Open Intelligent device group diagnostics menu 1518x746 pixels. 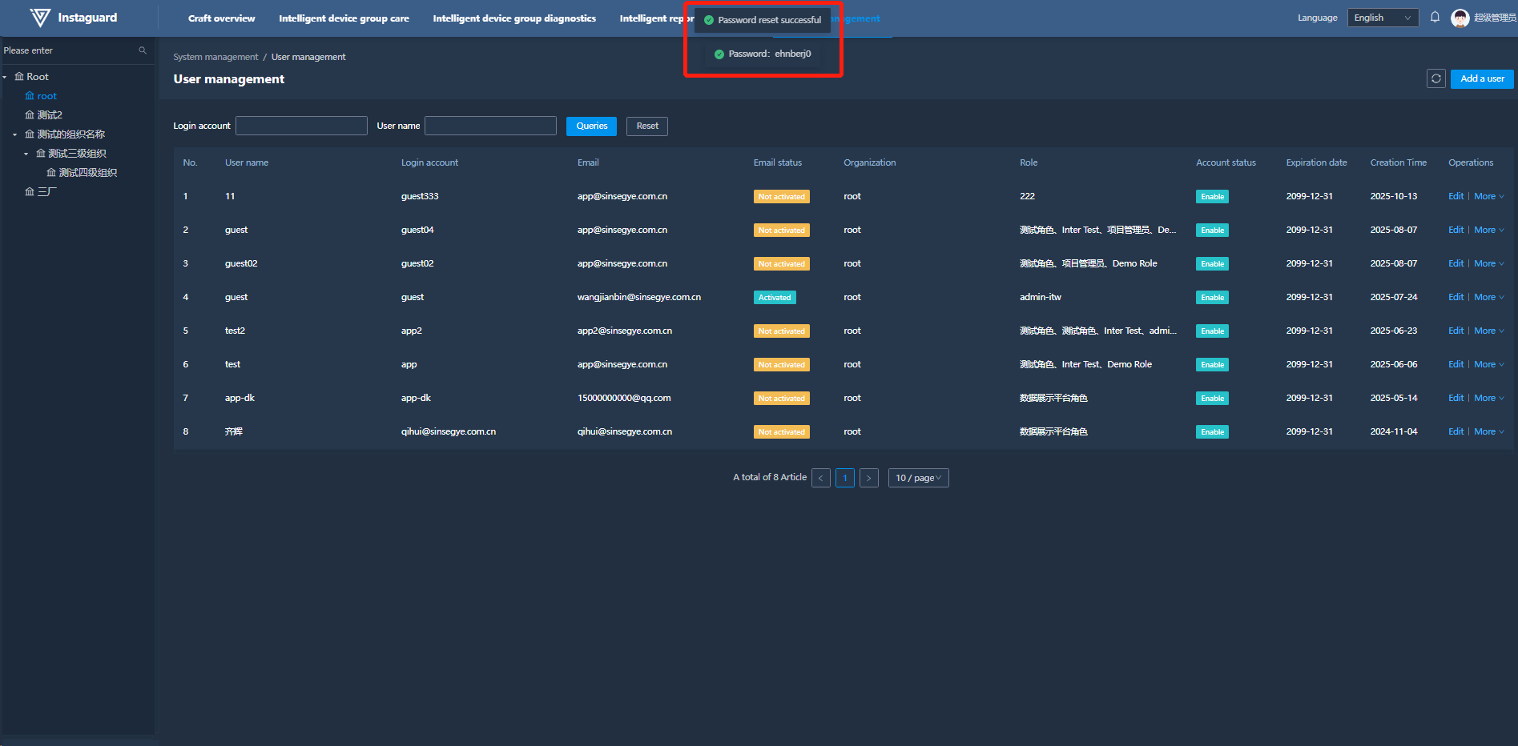pos(513,18)
